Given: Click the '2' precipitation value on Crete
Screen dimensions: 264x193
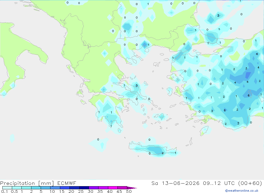Looking at the screenshot, I should point(162,153).
